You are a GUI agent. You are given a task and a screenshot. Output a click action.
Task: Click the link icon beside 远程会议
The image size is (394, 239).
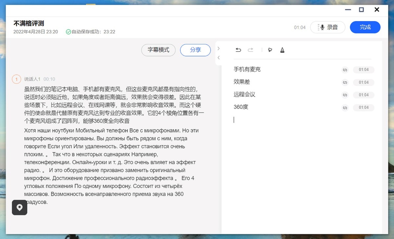coord(345,95)
